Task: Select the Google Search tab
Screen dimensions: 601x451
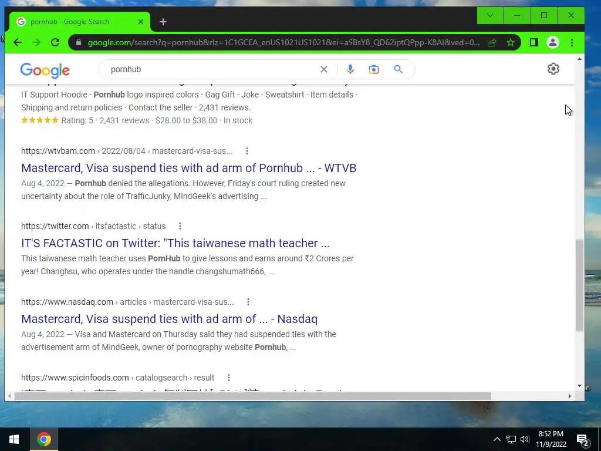Action: tap(80, 22)
